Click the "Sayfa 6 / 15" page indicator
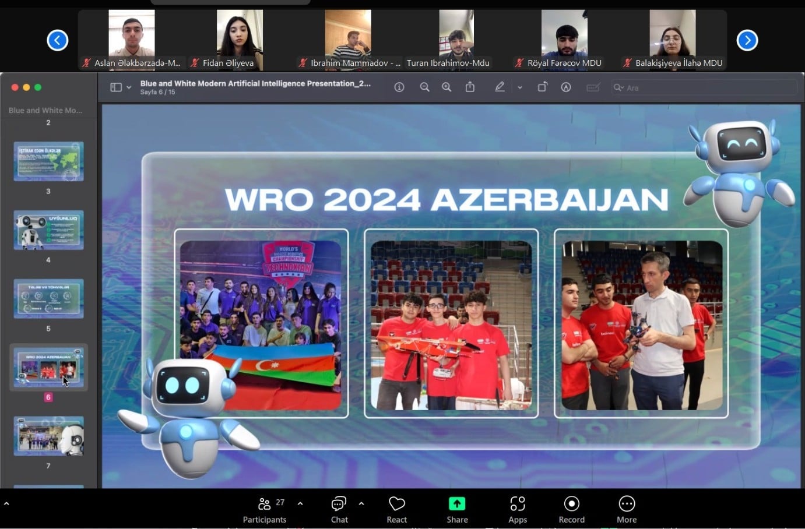 [157, 92]
